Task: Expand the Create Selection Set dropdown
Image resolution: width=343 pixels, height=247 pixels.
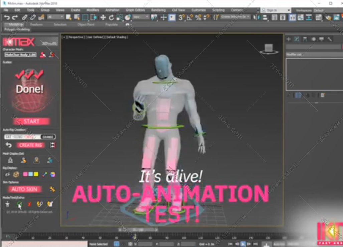Action: (x=235, y=17)
